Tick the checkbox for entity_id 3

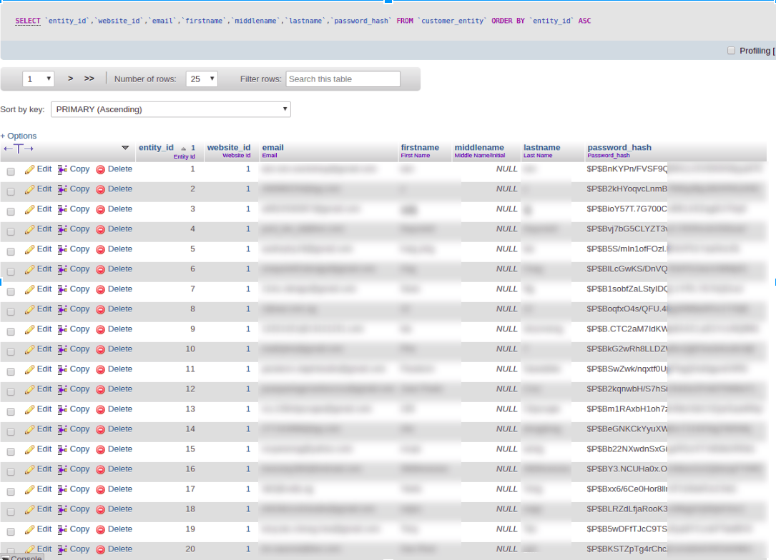click(x=11, y=211)
